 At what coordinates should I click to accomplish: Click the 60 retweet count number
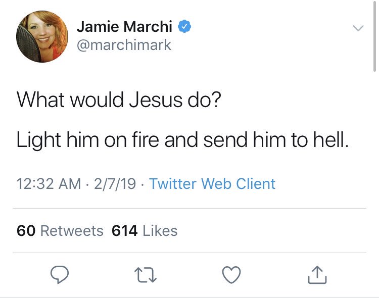pyautogui.click(x=26, y=230)
